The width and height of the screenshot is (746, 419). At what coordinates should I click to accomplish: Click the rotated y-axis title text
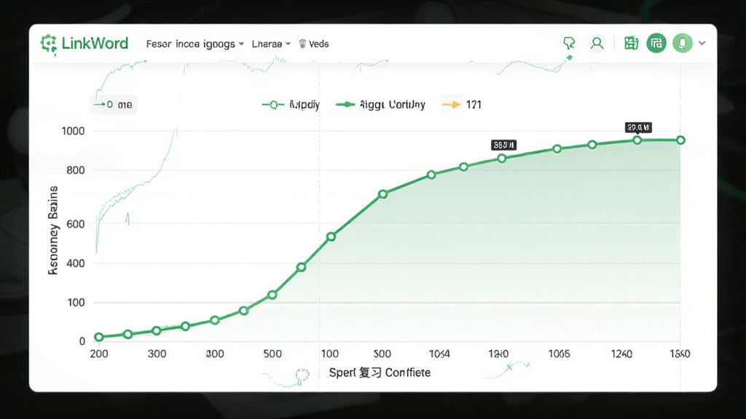click(x=52, y=231)
